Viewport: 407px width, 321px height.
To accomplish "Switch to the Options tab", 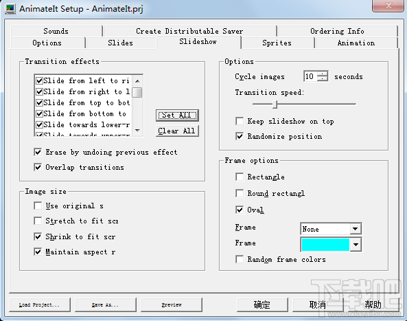I will 47,43.
